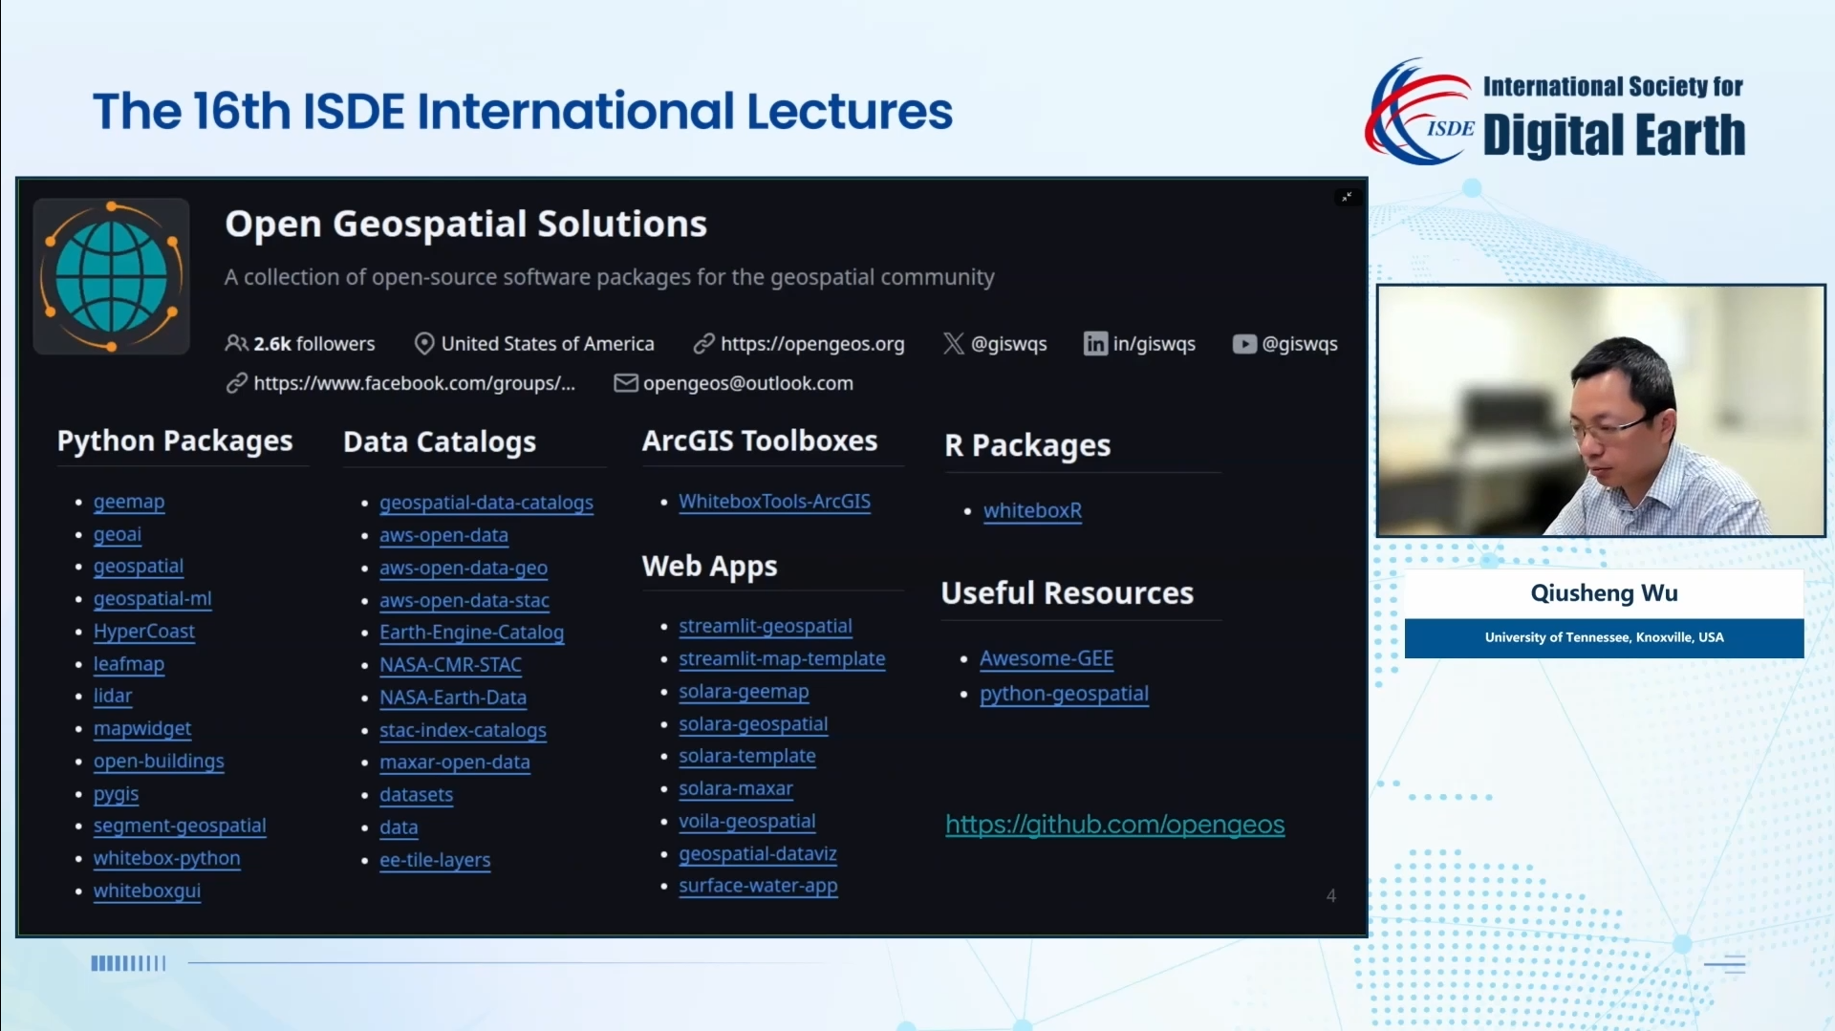Viewport: 1835px width, 1031px height.
Task: Open the whiteboxR link
Action: click(x=1033, y=511)
